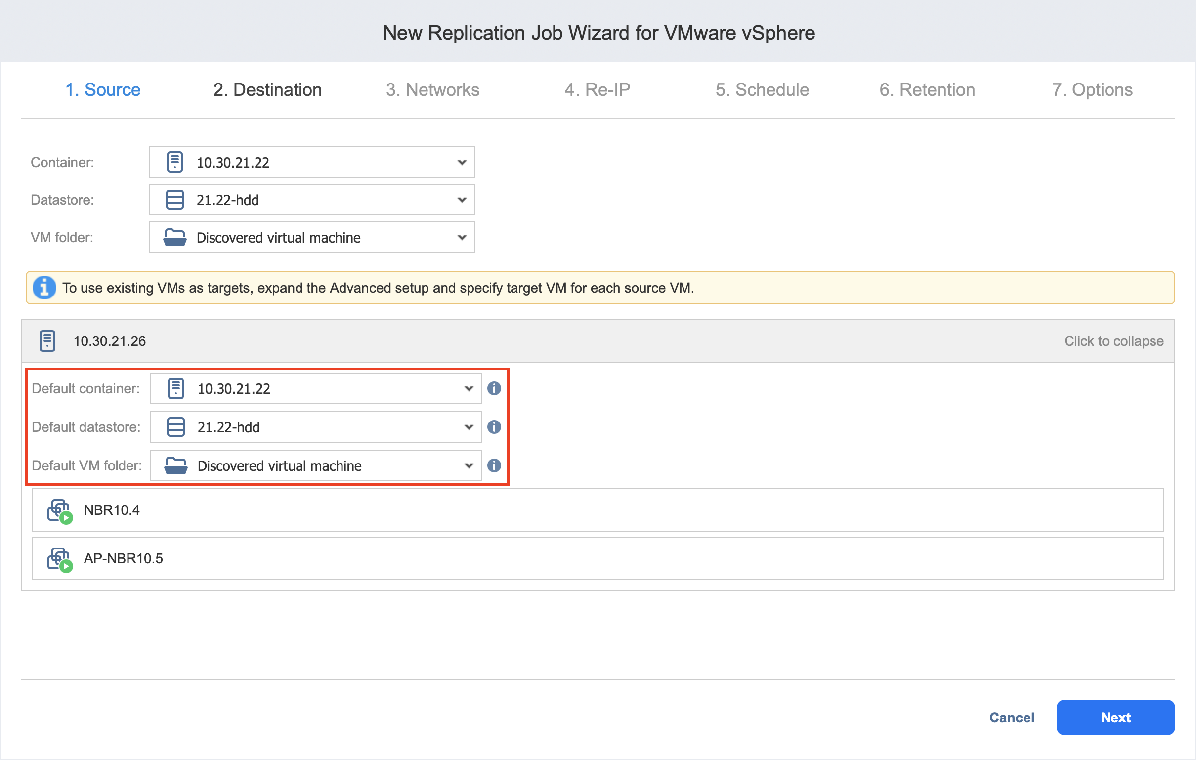Click the host icon next to 10.30.21.26

tap(47, 341)
